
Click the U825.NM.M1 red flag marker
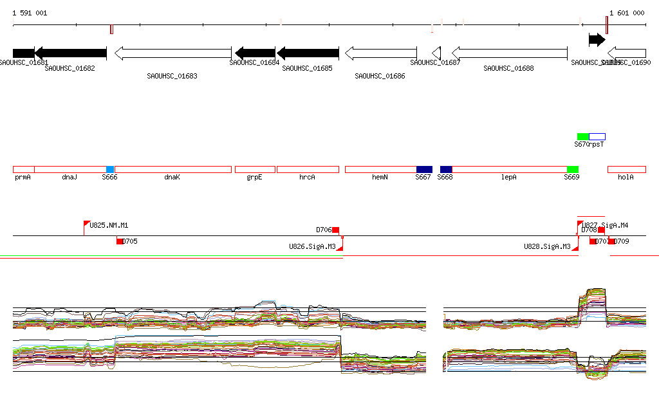coord(87,224)
